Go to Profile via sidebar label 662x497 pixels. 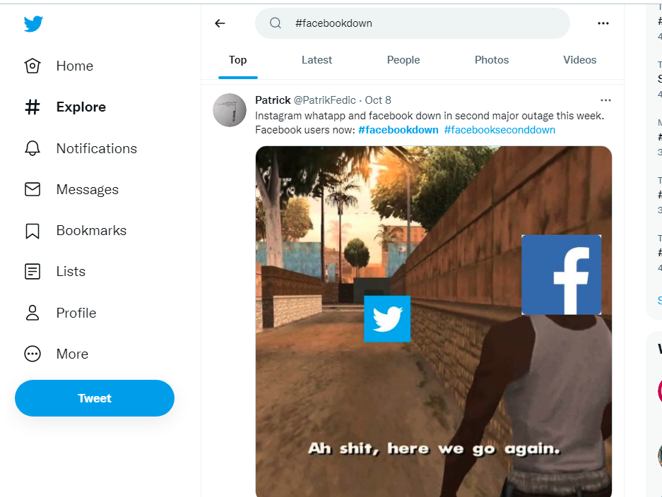(x=76, y=313)
